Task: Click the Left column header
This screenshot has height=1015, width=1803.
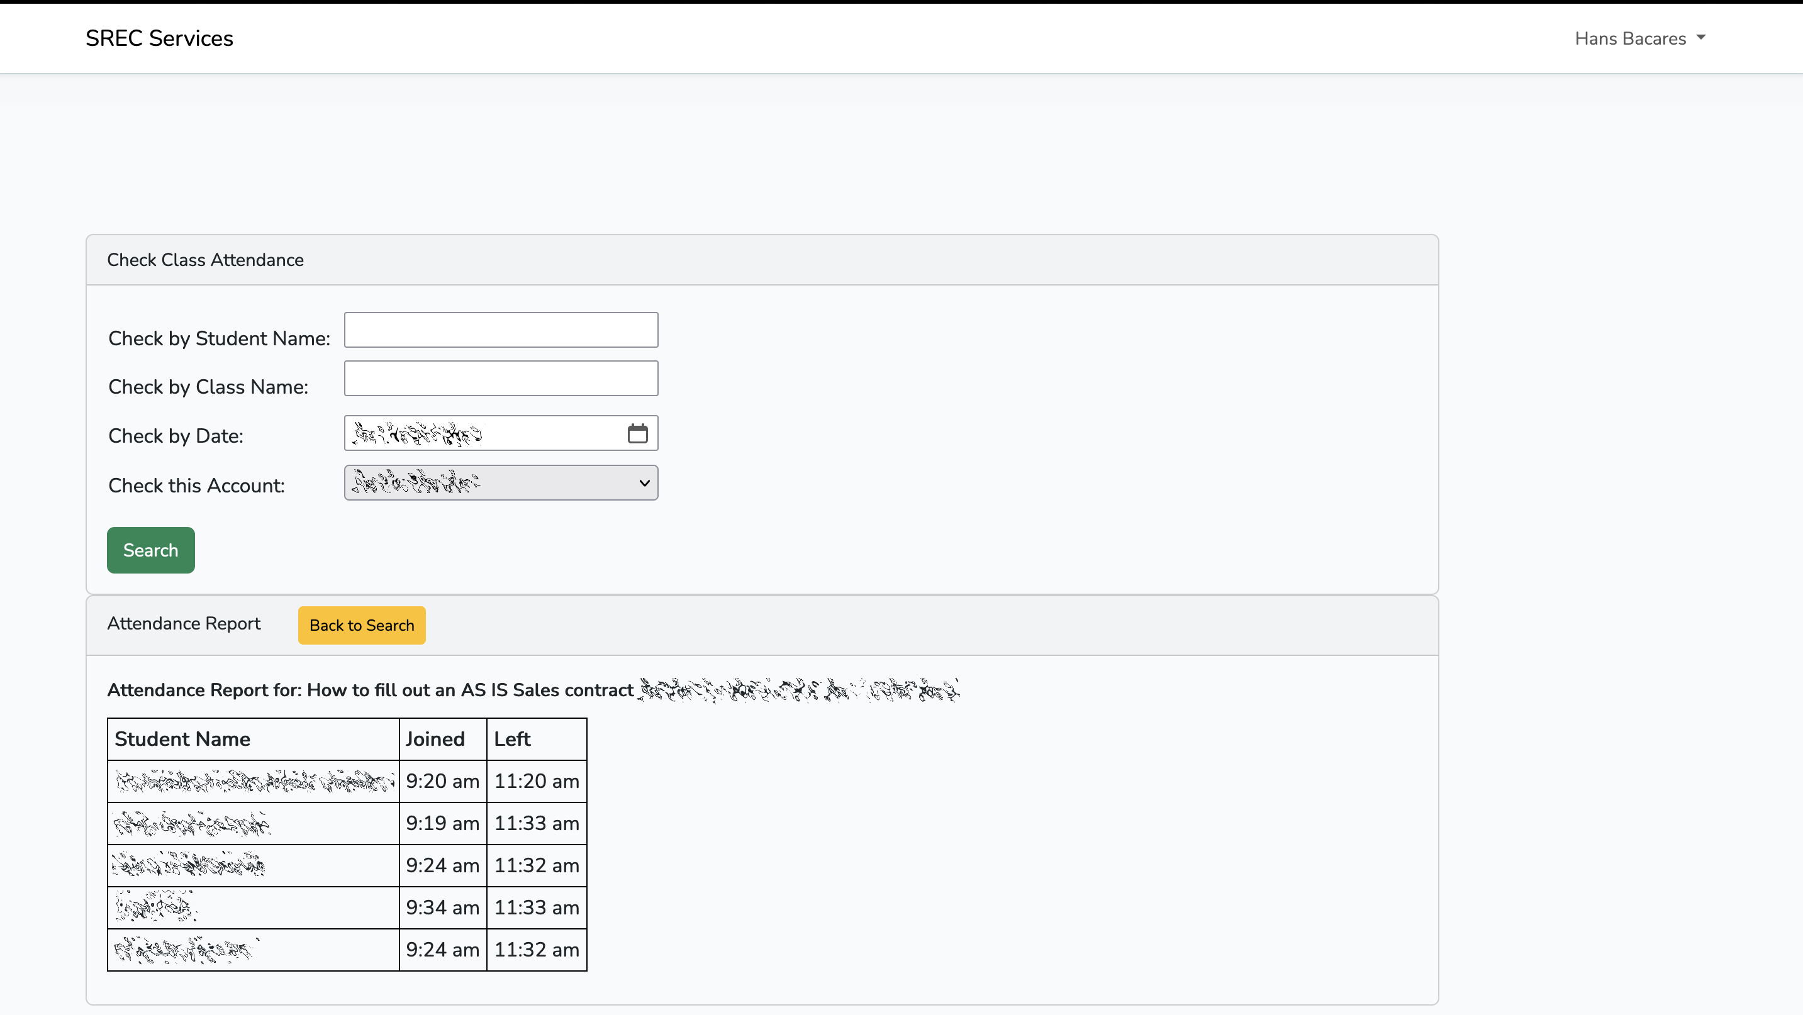Action: 512,740
